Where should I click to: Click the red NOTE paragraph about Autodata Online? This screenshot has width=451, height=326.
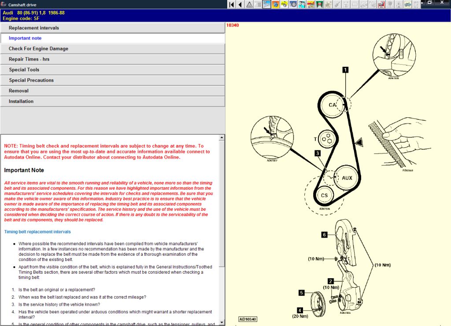pyautogui.click(x=107, y=152)
